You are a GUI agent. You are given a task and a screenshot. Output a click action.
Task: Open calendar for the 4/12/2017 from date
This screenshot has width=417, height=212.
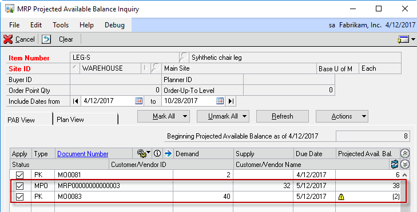(x=138, y=101)
